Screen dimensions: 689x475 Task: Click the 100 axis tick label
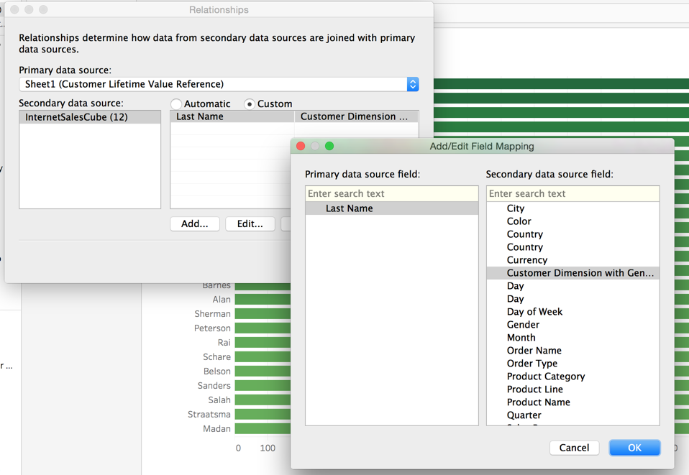pos(268,448)
